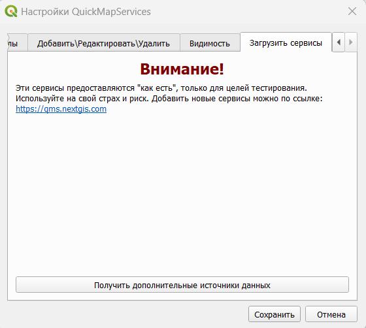
Task: Close the QuickMapServices settings dialog
Action: click(x=352, y=11)
